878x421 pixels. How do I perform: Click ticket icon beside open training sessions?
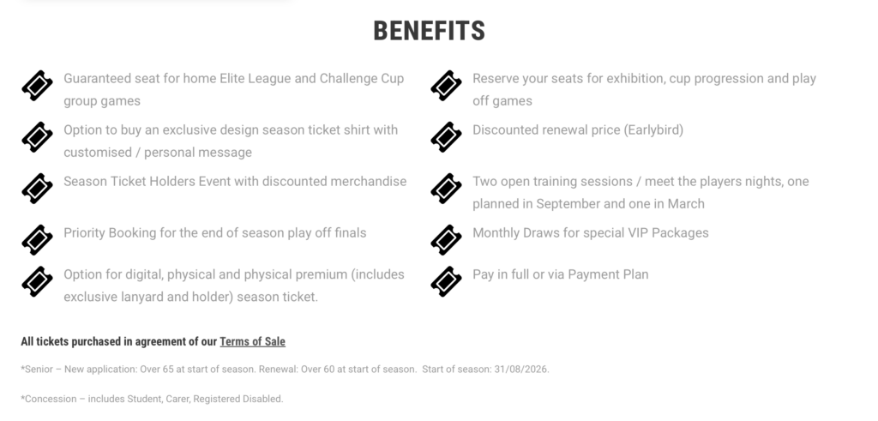coord(446,188)
